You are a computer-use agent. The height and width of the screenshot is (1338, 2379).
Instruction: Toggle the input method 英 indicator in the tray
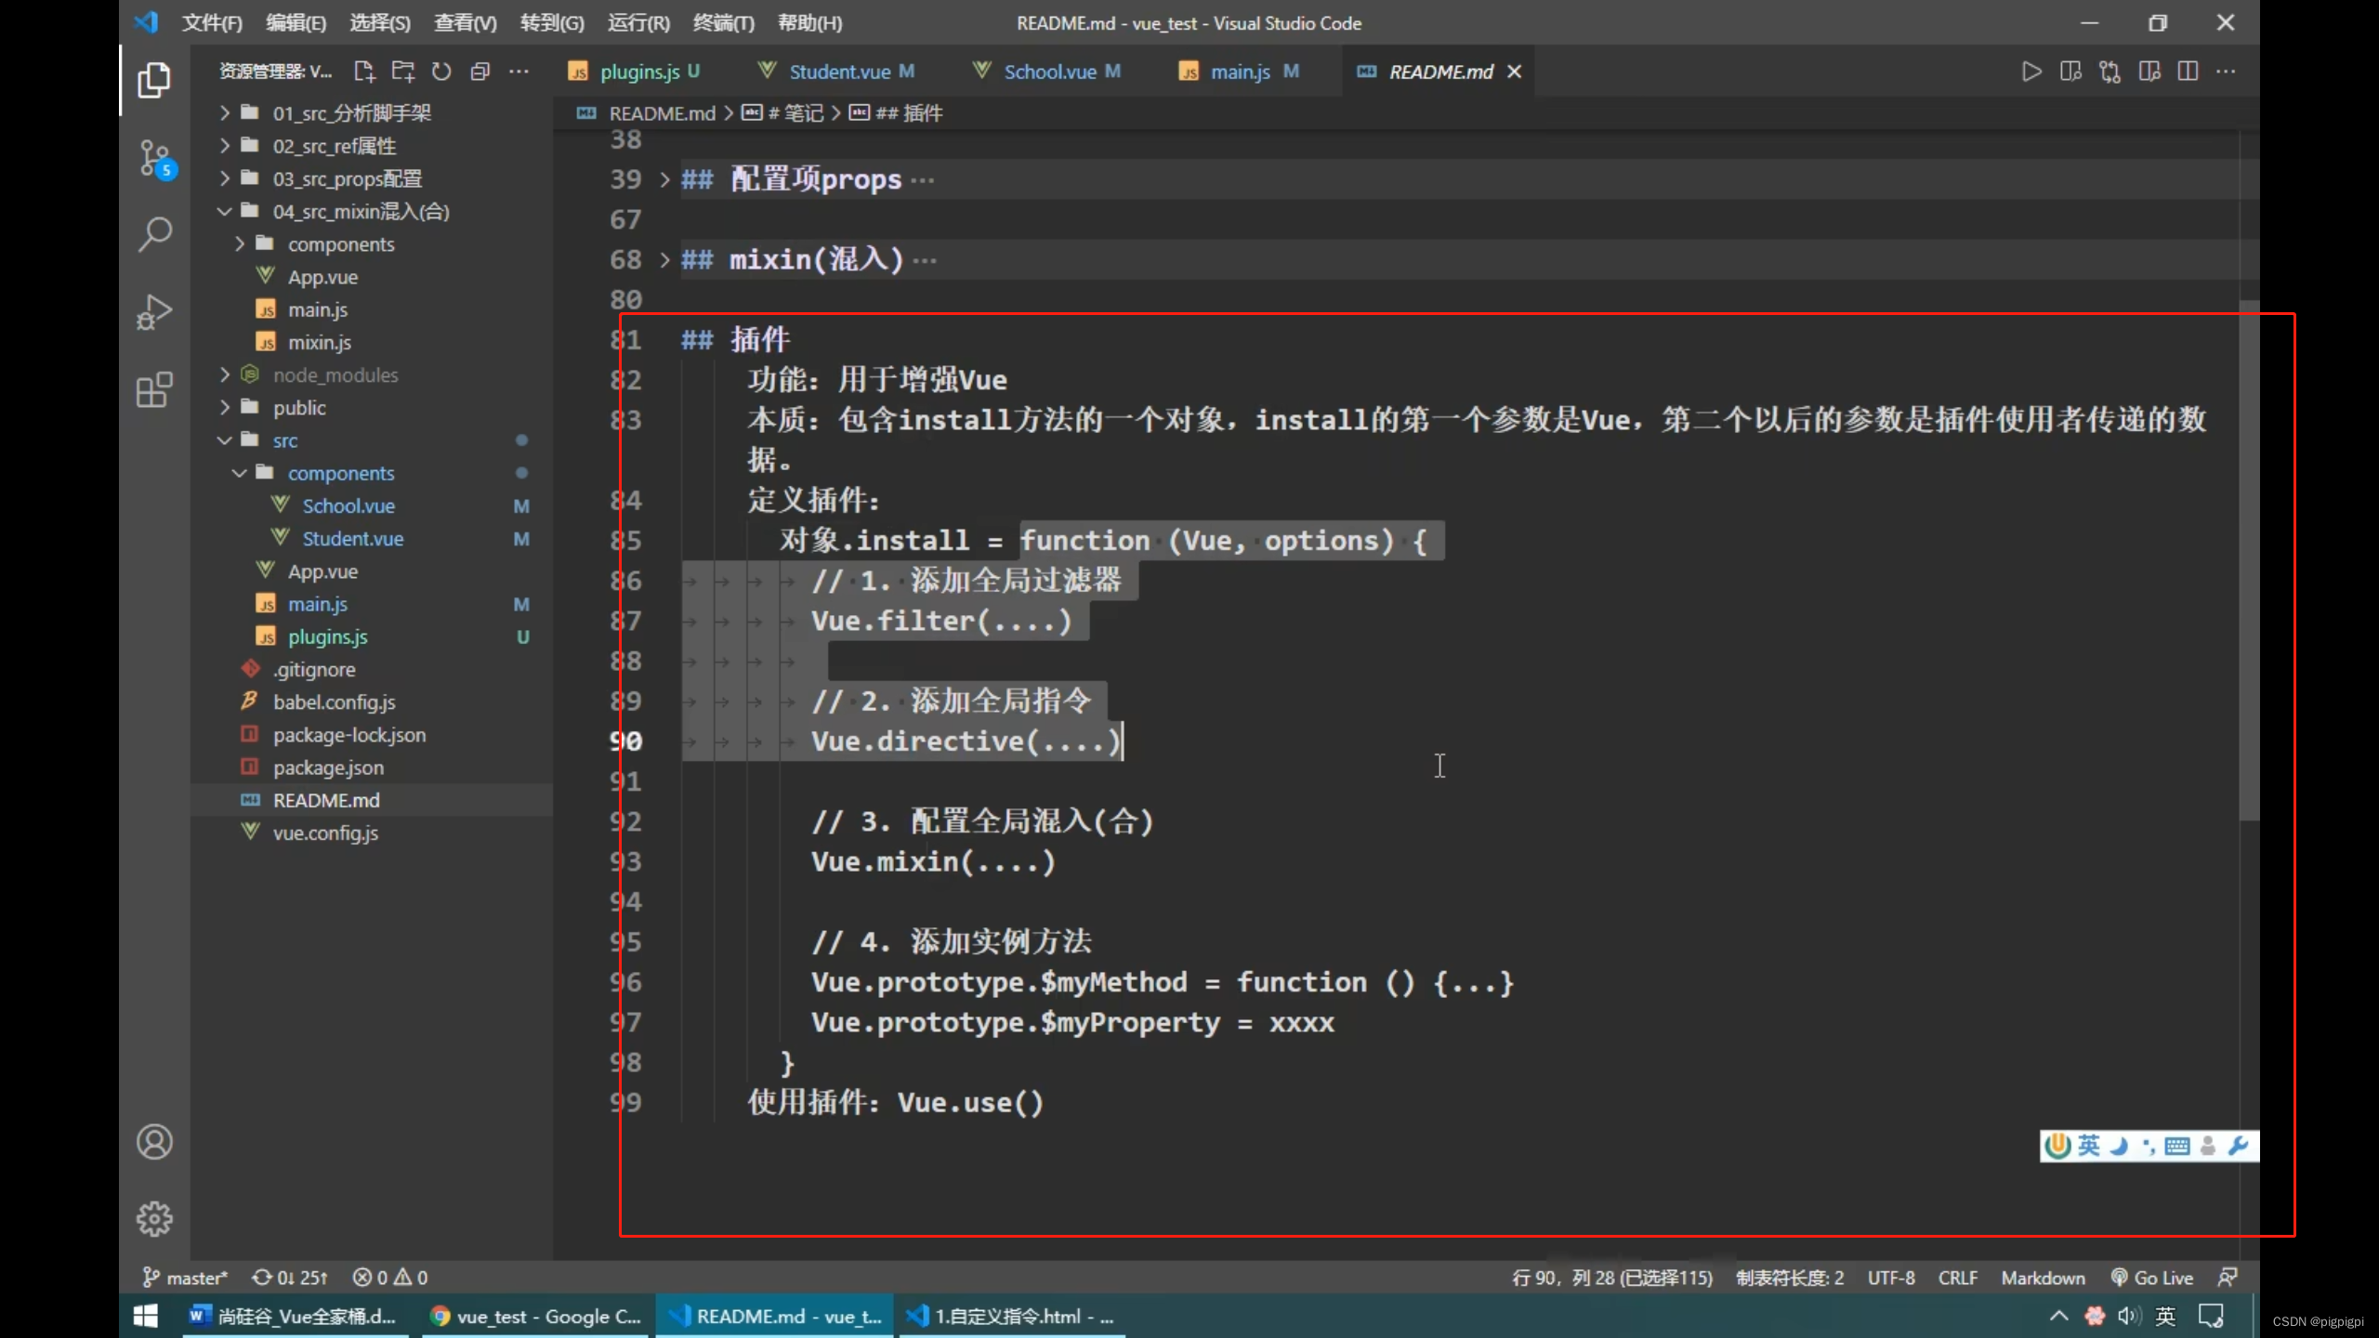pyautogui.click(x=2165, y=1316)
